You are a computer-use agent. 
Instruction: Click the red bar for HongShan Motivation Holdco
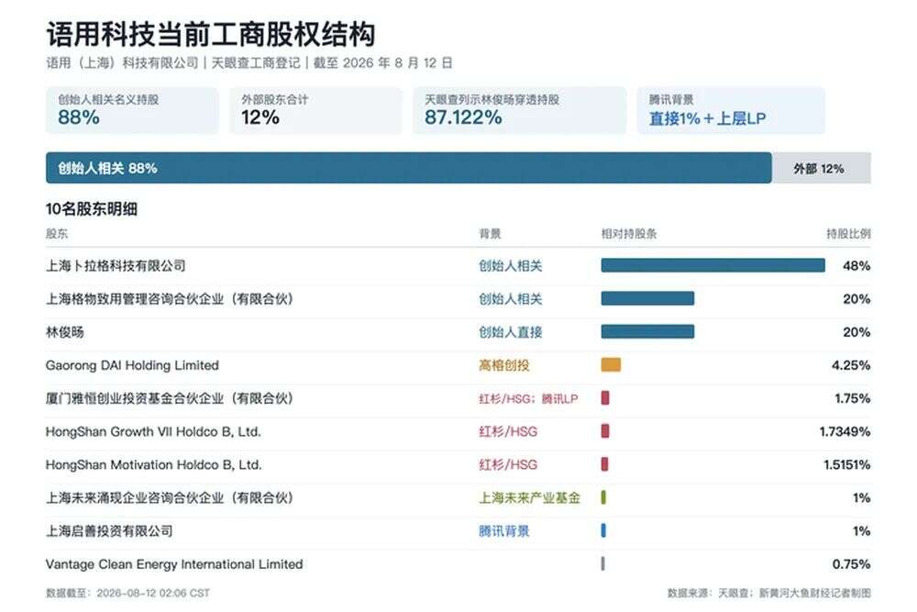tap(605, 464)
